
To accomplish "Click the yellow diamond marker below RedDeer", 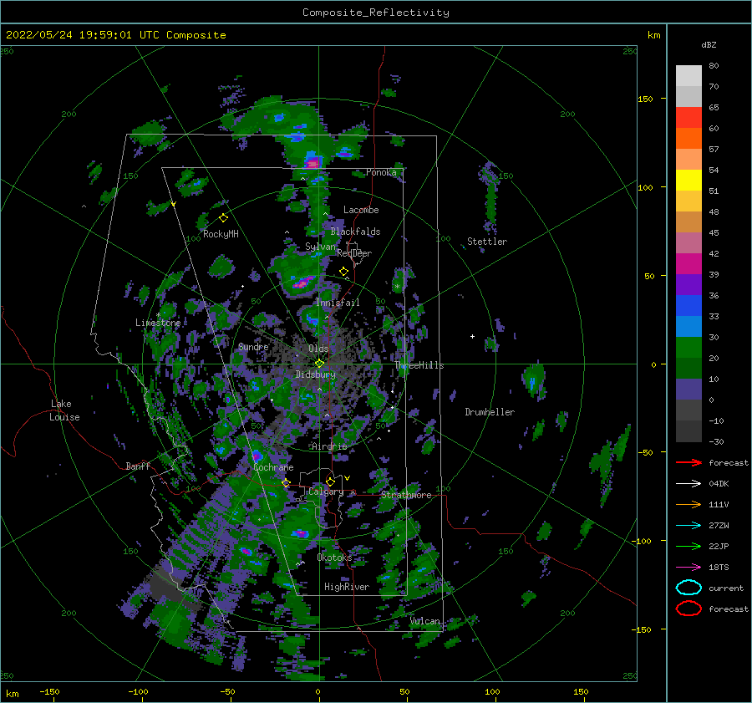I will point(343,272).
